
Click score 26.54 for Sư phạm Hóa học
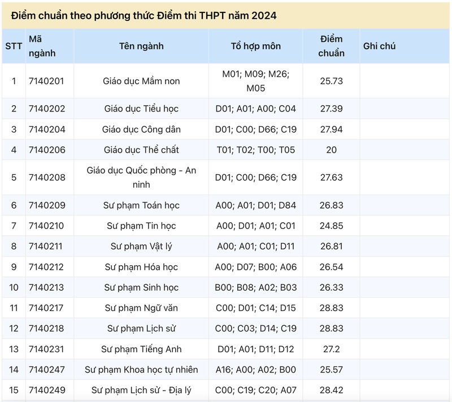point(331,267)
